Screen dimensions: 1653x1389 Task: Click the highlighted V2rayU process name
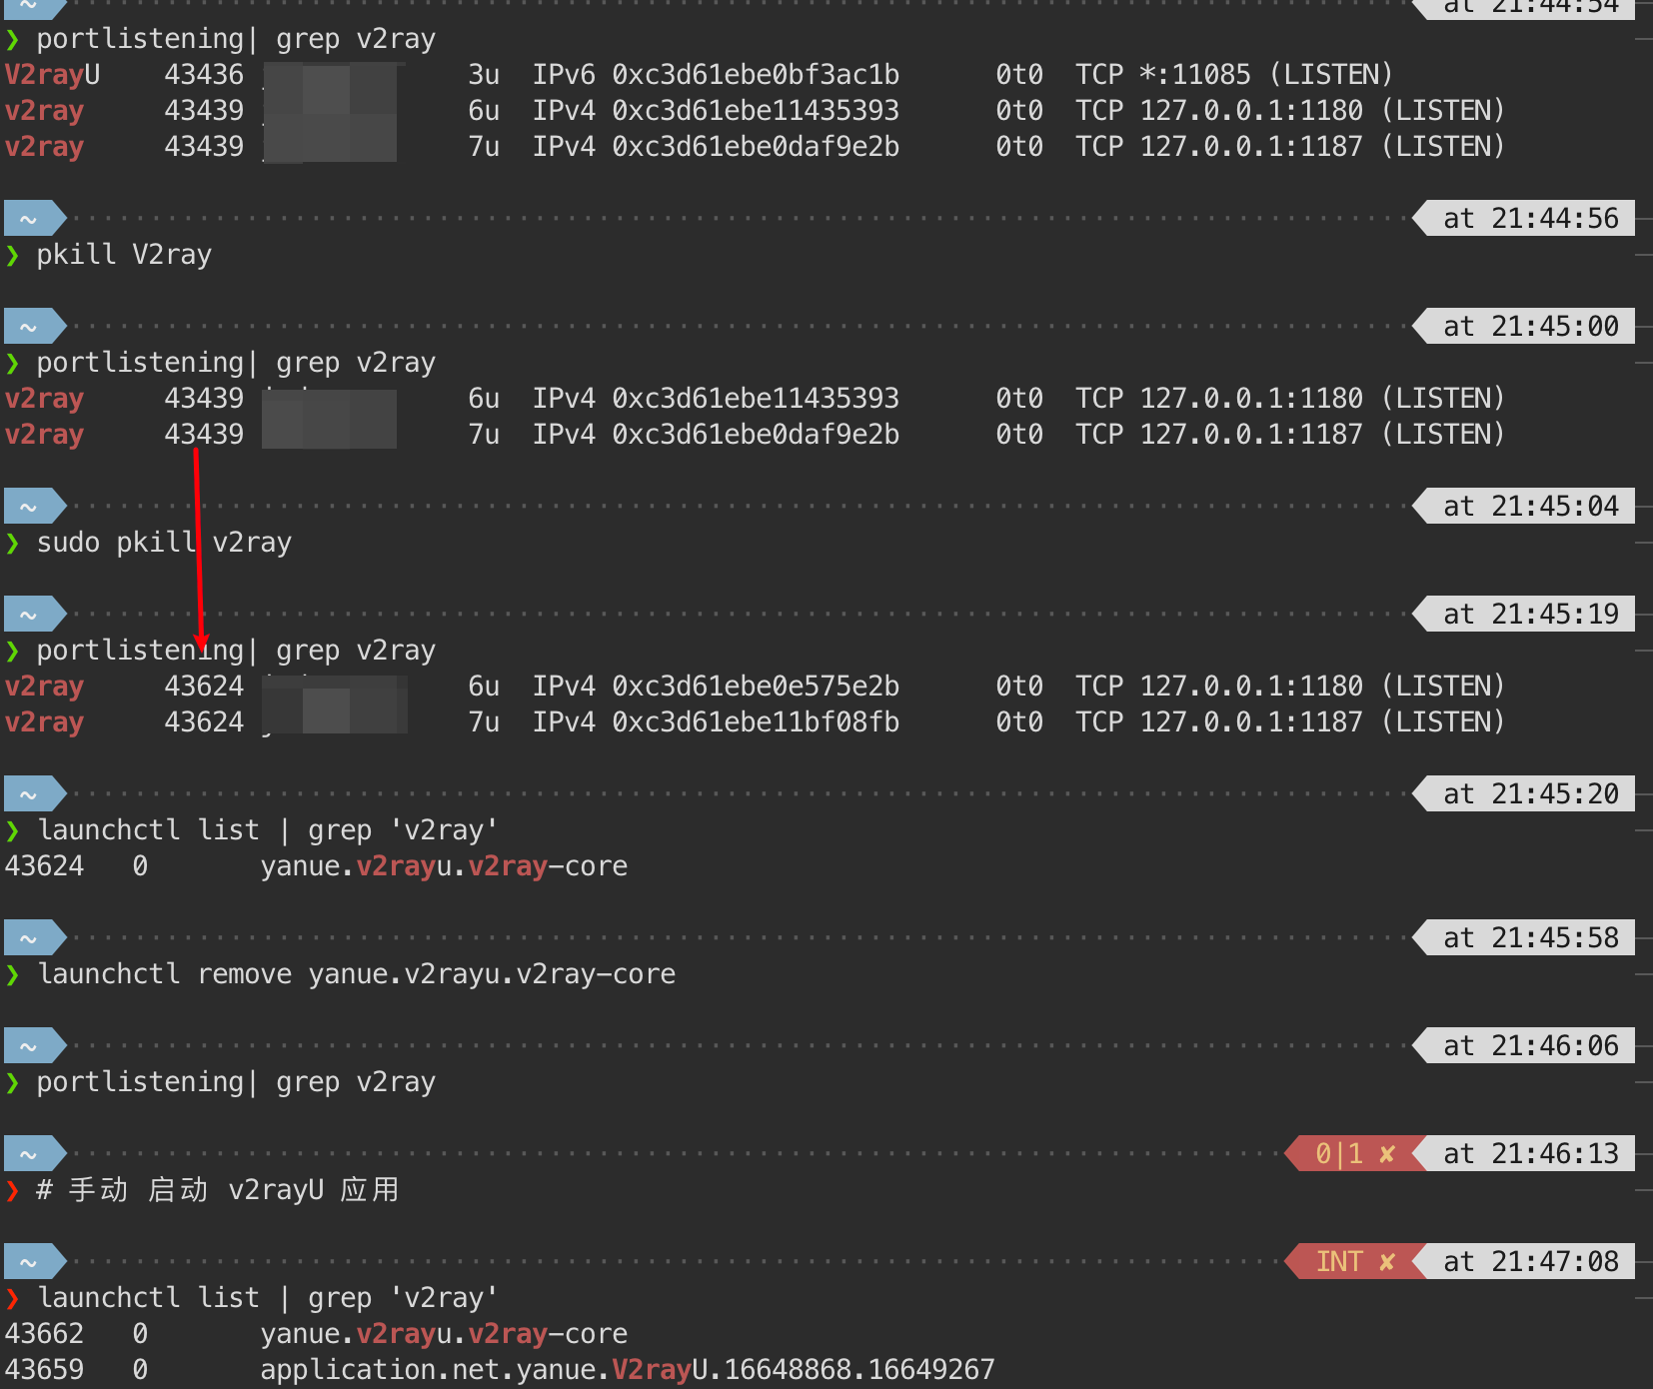tap(50, 74)
